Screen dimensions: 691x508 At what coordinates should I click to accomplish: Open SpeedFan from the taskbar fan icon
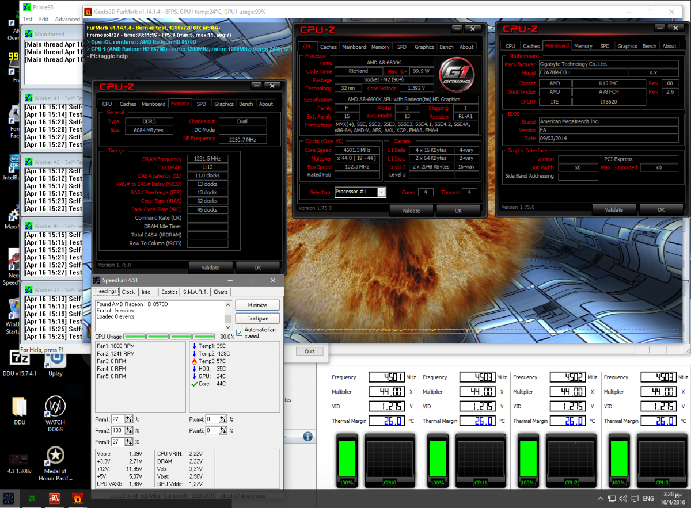click(x=9, y=499)
